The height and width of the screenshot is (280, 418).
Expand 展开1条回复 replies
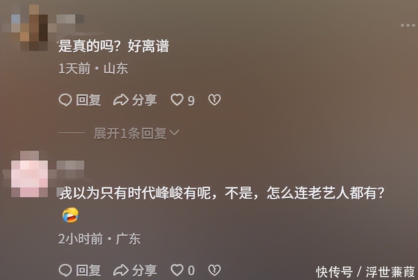130,134
